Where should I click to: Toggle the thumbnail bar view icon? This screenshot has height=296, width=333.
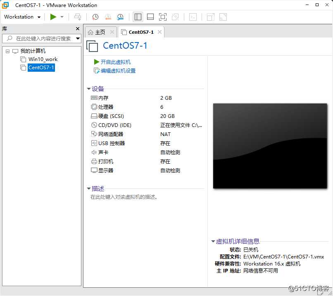150,17
